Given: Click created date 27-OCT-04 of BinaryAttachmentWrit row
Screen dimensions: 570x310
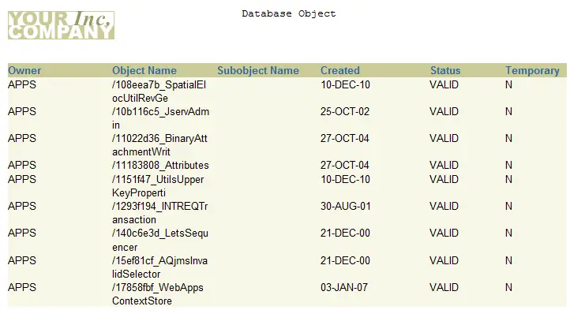Looking at the screenshot, I should point(345,139).
